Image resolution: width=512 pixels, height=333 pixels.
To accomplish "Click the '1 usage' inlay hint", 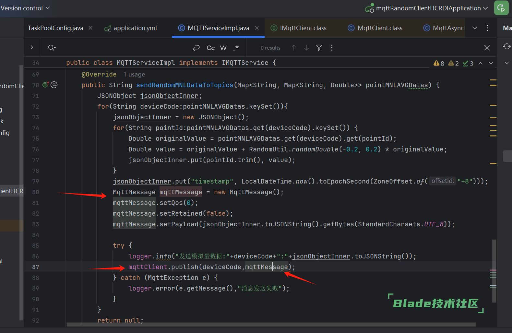I will tap(134, 75).
